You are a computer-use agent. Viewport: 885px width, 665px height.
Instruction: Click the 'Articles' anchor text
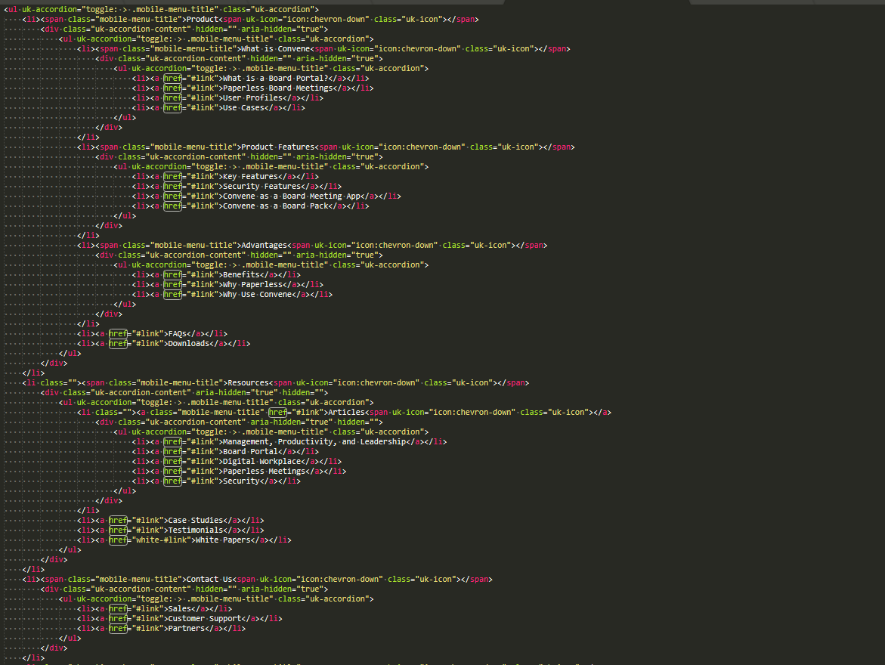click(346, 412)
